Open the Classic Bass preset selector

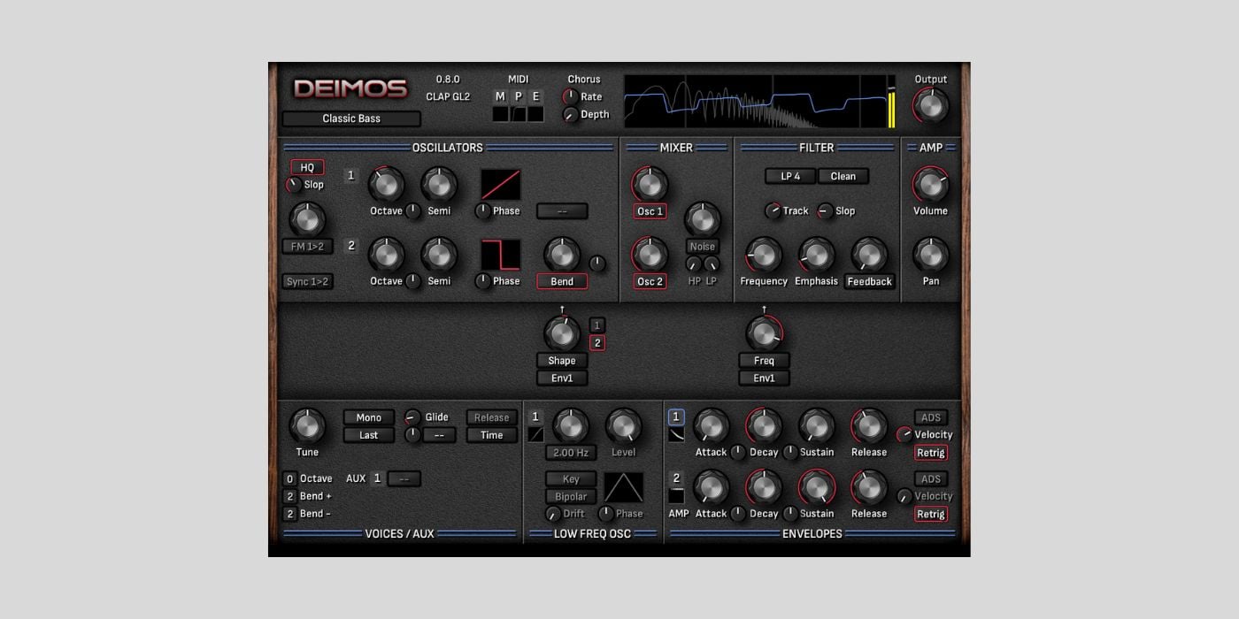pos(351,118)
